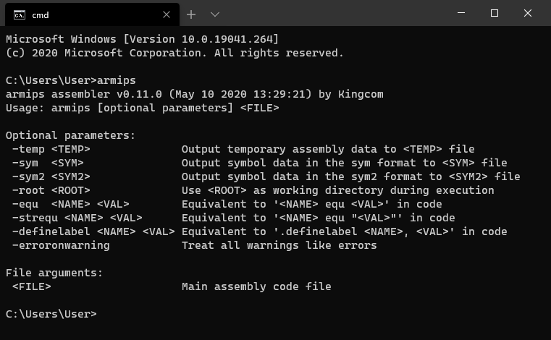Close the terminal window

tap(527, 13)
